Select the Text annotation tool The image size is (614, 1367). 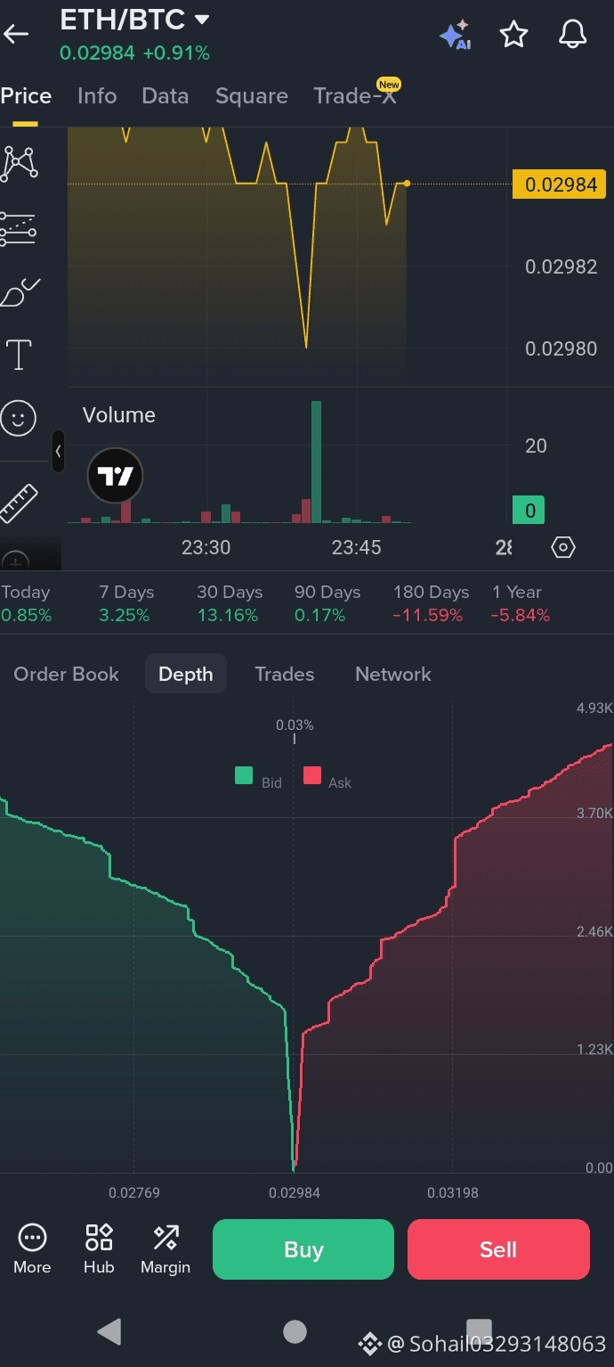(19, 355)
